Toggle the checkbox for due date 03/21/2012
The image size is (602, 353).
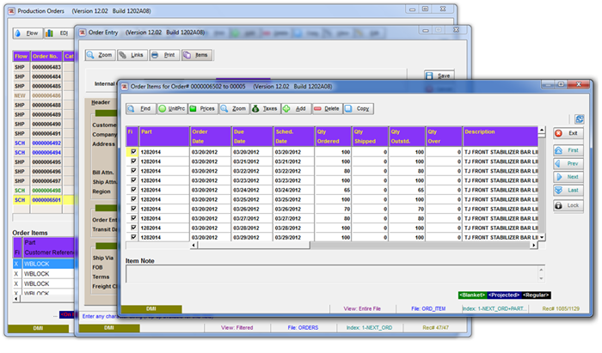(x=133, y=161)
